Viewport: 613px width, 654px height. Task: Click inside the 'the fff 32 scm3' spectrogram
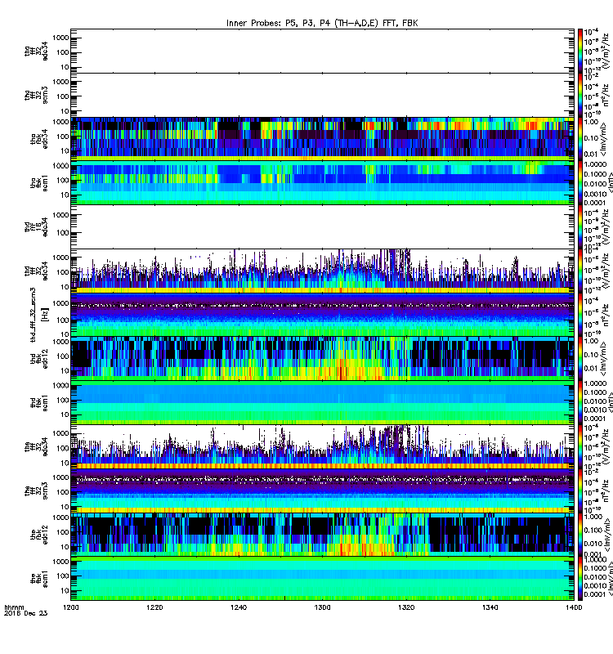point(322,491)
